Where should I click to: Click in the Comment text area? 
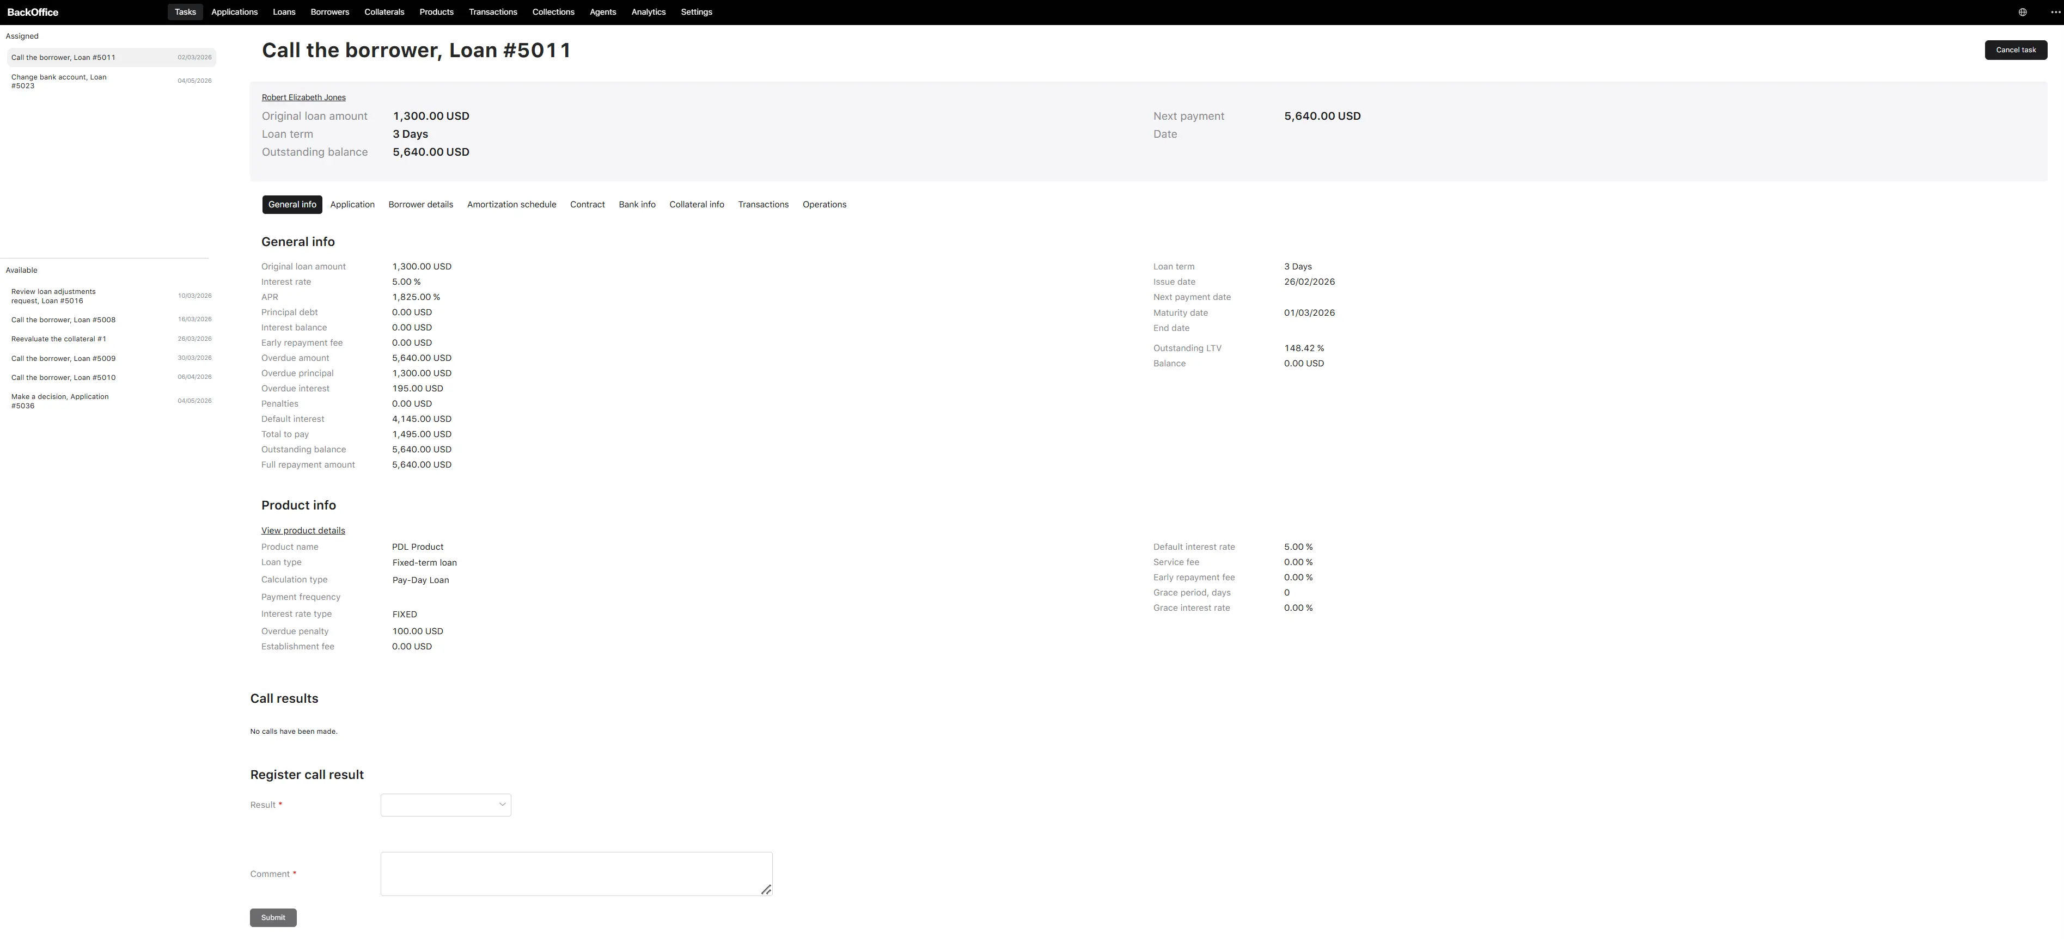(x=576, y=873)
